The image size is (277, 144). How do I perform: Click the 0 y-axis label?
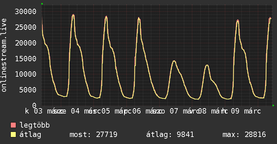pos(34,105)
